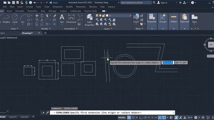
Task: Expand the Annotation panel dropdown
Action: [77, 29]
